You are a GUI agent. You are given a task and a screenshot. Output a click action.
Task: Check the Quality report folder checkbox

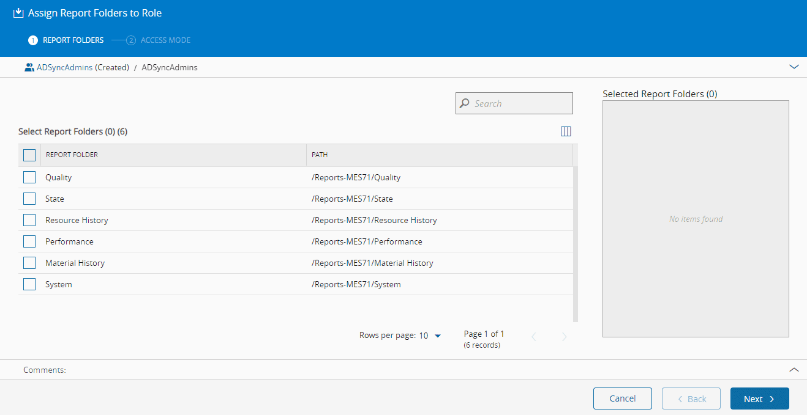[x=29, y=177]
